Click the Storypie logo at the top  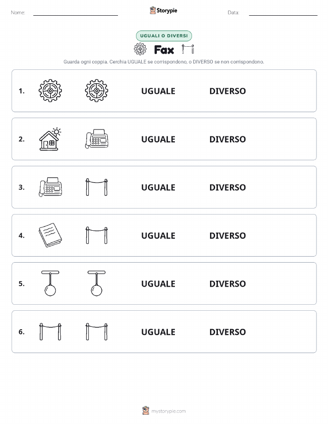point(163,11)
